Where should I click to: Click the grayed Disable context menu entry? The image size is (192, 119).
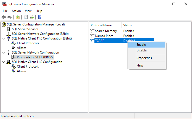click(147, 50)
